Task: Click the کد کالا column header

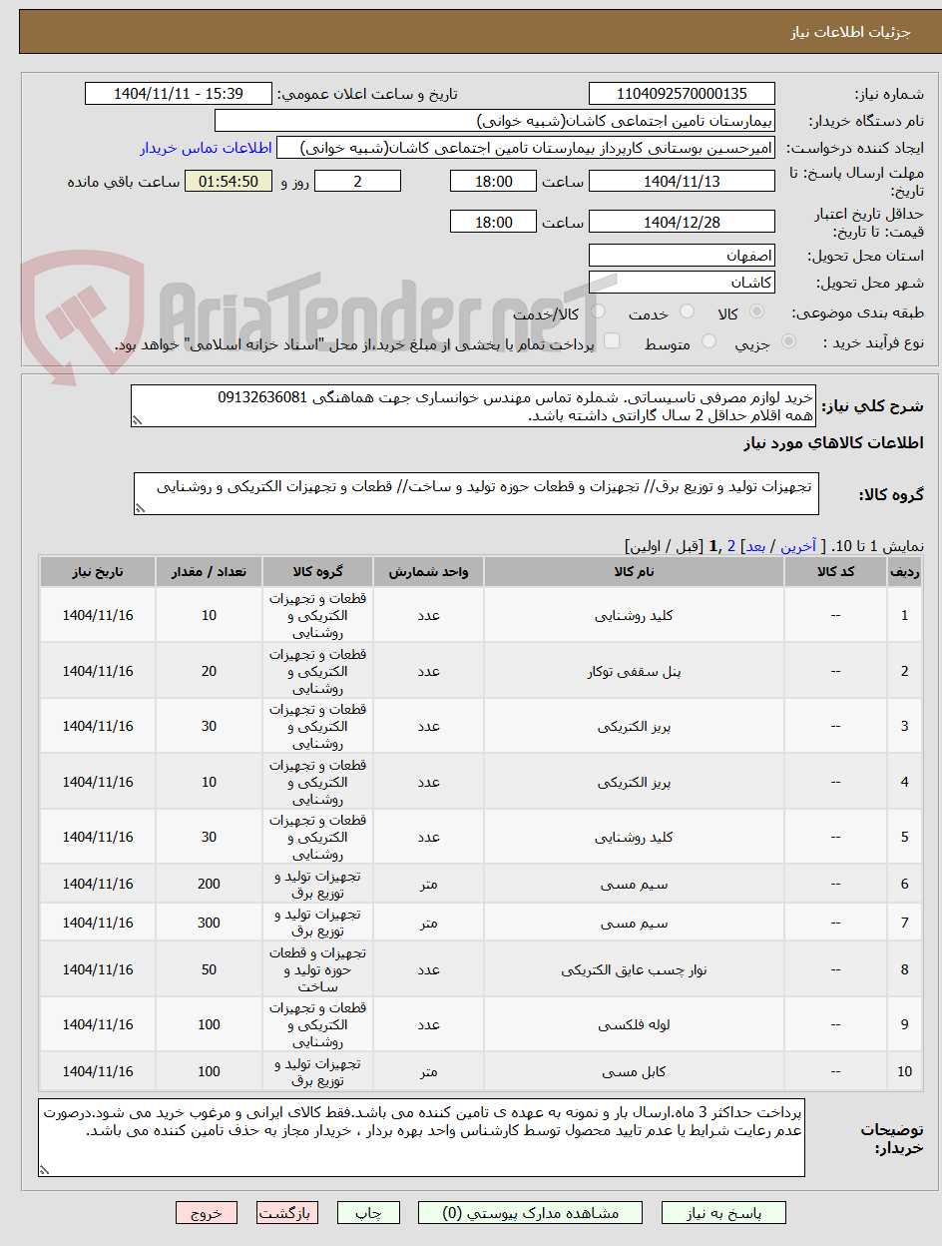Action: tap(835, 571)
